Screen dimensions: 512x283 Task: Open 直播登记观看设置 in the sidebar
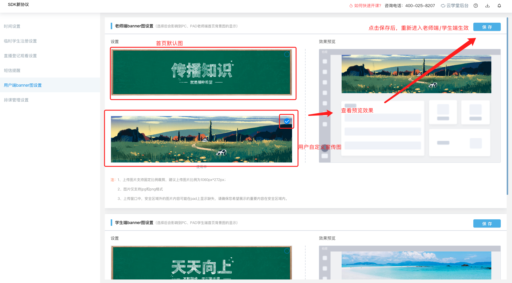coord(50,56)
